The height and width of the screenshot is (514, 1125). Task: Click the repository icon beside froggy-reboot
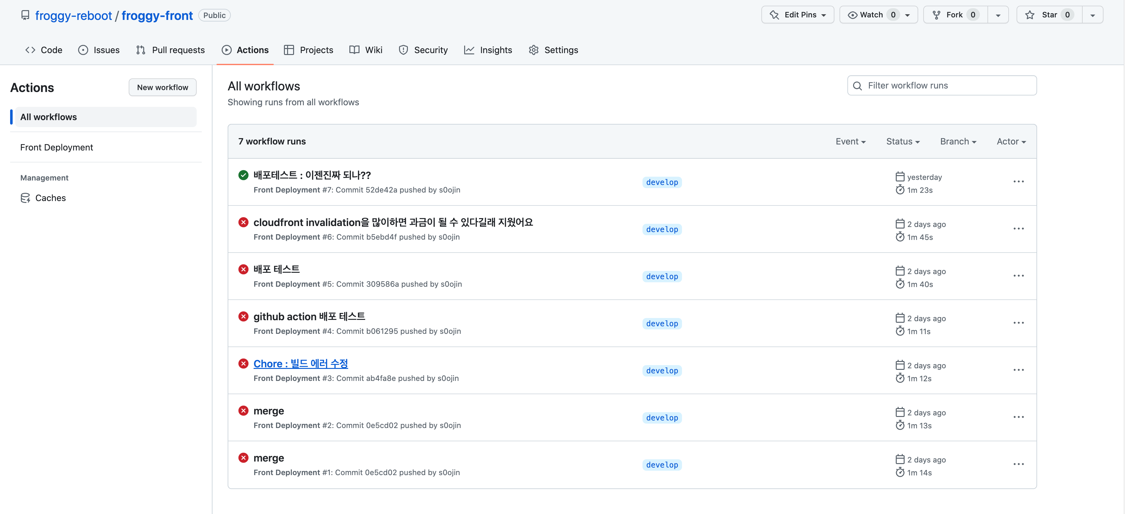pyautogui.click(x=25, y=15)
